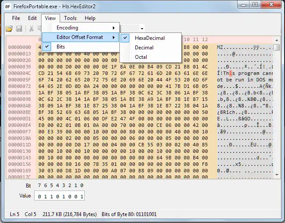The height and width of the screenshot is (223, 285).
Task: Open the Help menu
Action: click(90, 18)
